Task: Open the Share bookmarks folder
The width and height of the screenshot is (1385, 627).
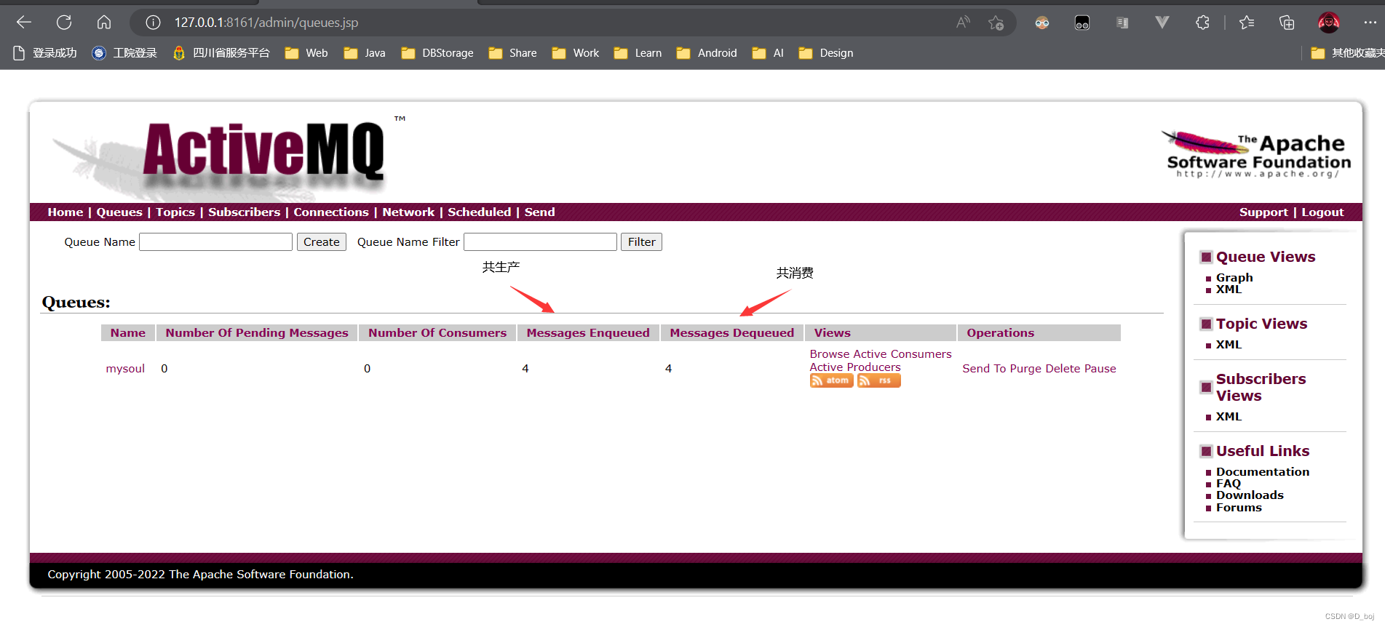Action: coord(512,53)
